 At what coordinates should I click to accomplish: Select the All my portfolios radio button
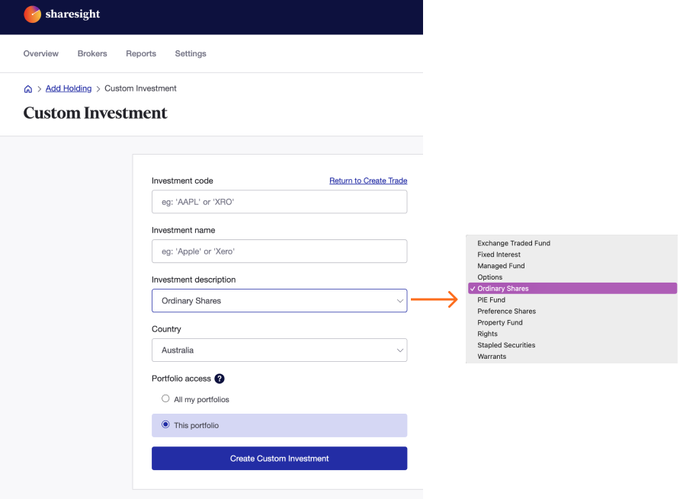(165, 398)
